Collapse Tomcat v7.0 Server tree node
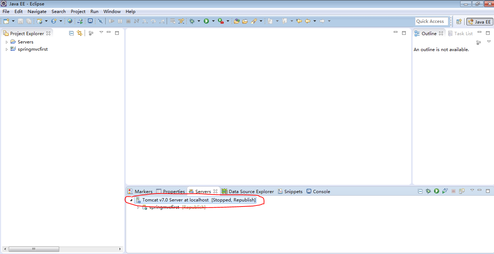The height and width of the screenshot is (254, 494). coord(131,200)
